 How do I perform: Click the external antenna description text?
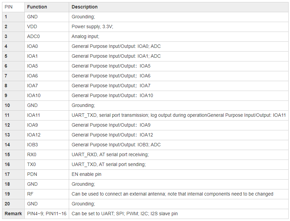172,194
